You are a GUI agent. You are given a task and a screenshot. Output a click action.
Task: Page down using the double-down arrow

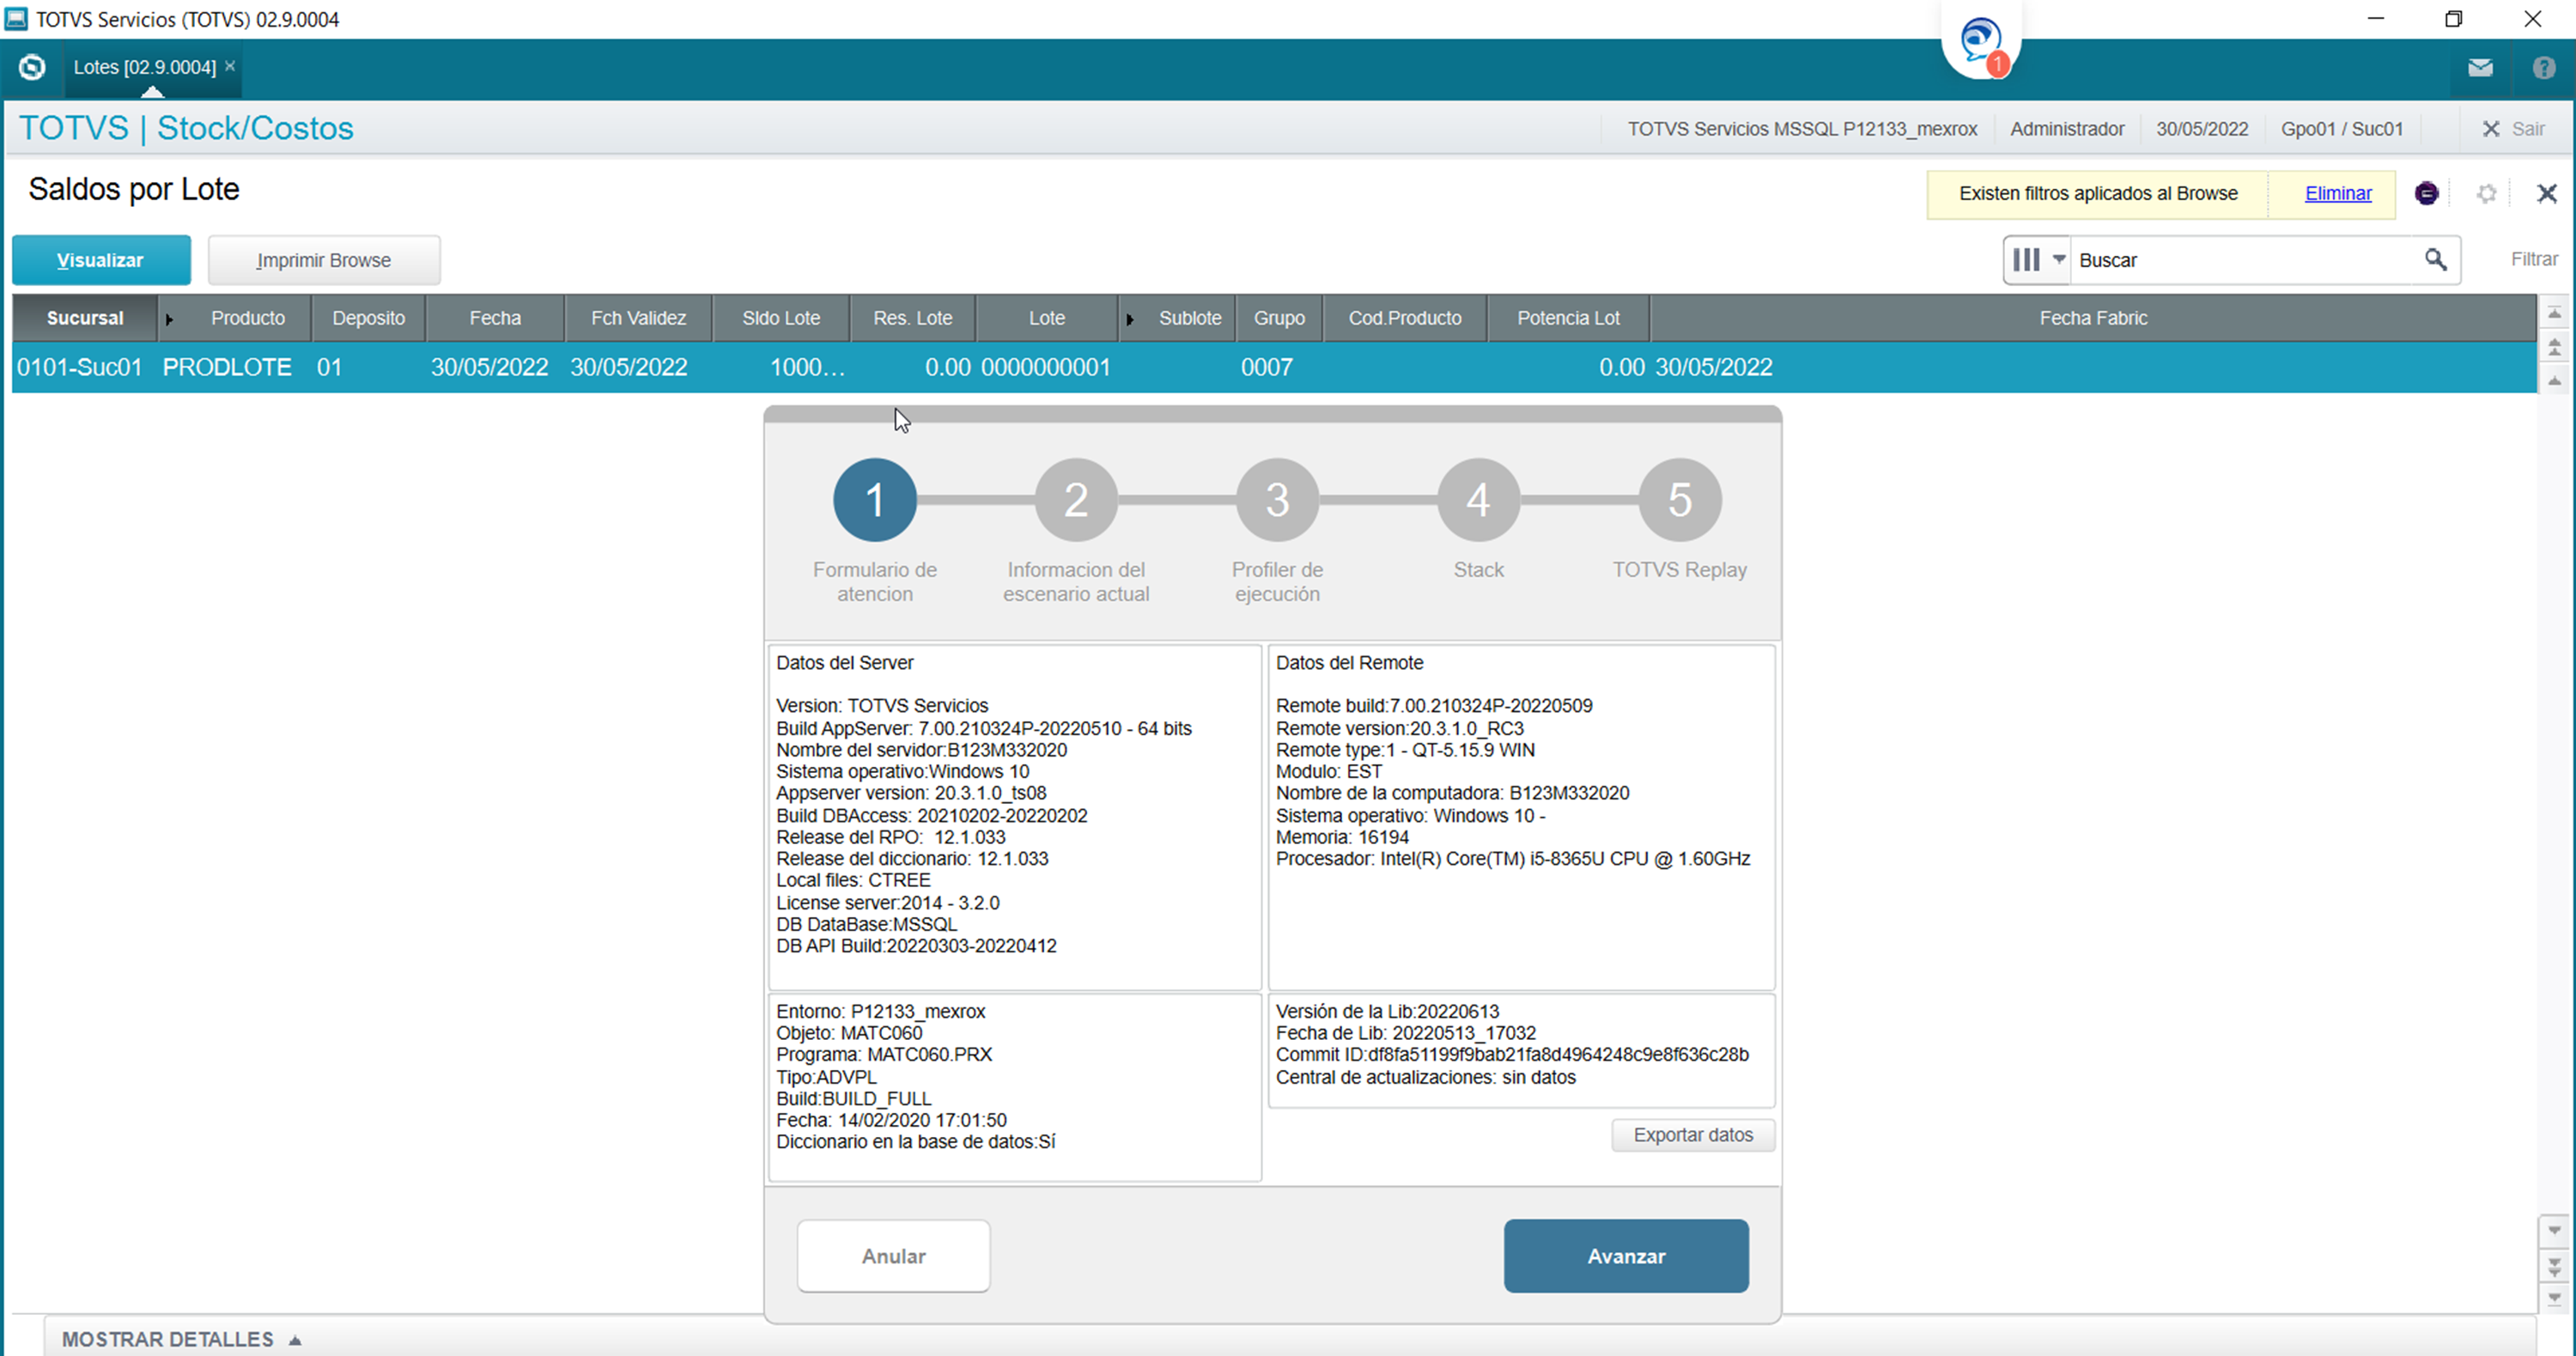click(x=2554, y=1266)
